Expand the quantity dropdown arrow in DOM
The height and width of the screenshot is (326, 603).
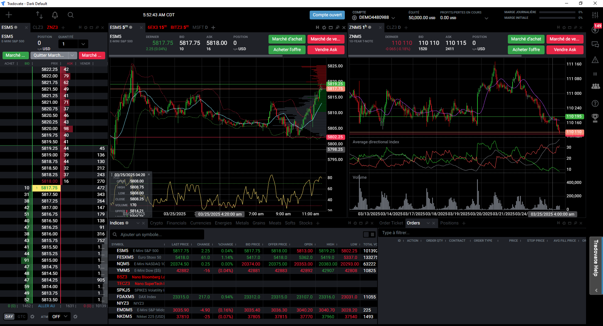coord(83,44)
